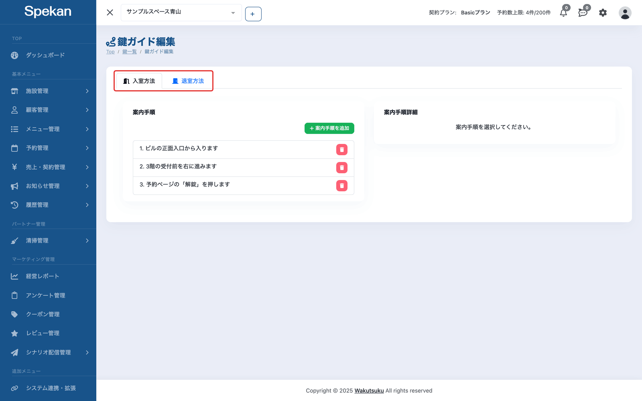Expand the お知らせ管理 chevron
The image size is (642, 401).
pyautogui.click(x=87, y=186)
